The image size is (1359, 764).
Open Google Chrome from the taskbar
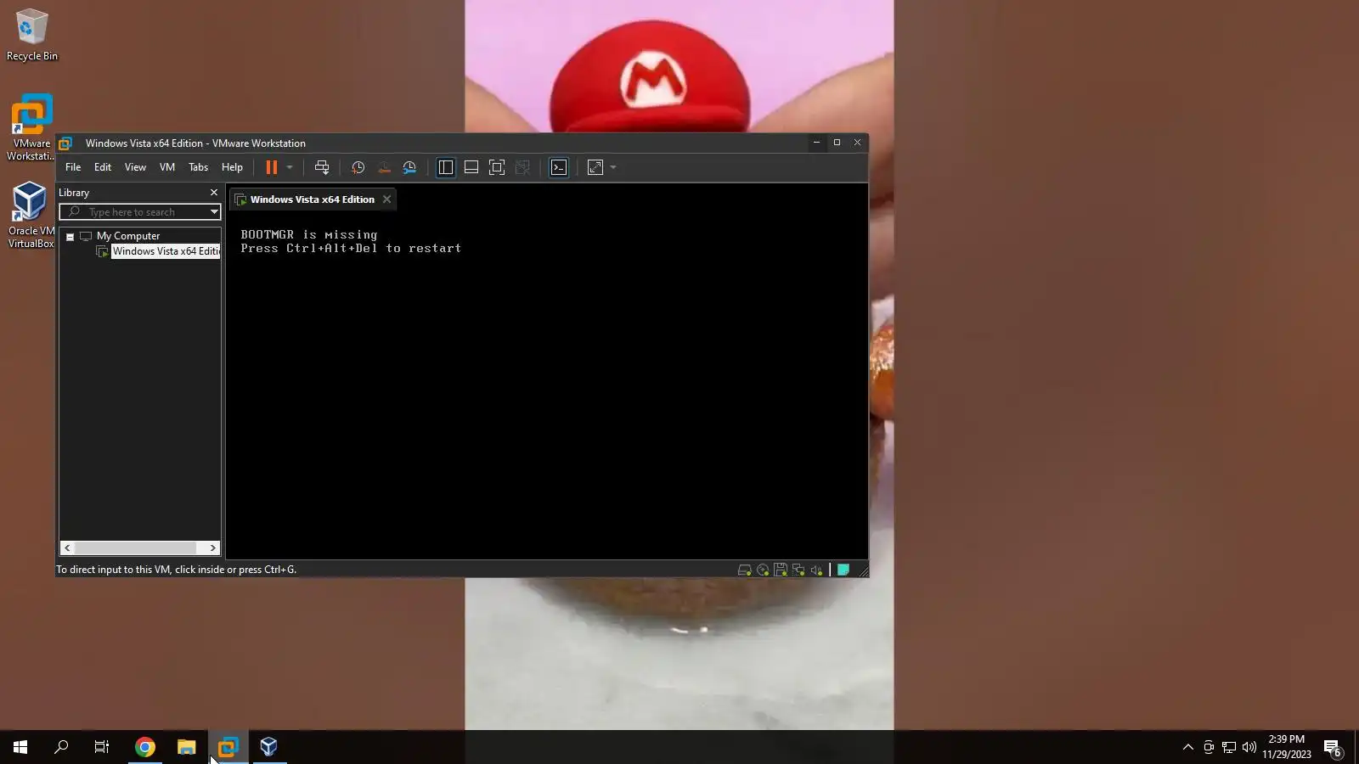[x=145, y=747]
